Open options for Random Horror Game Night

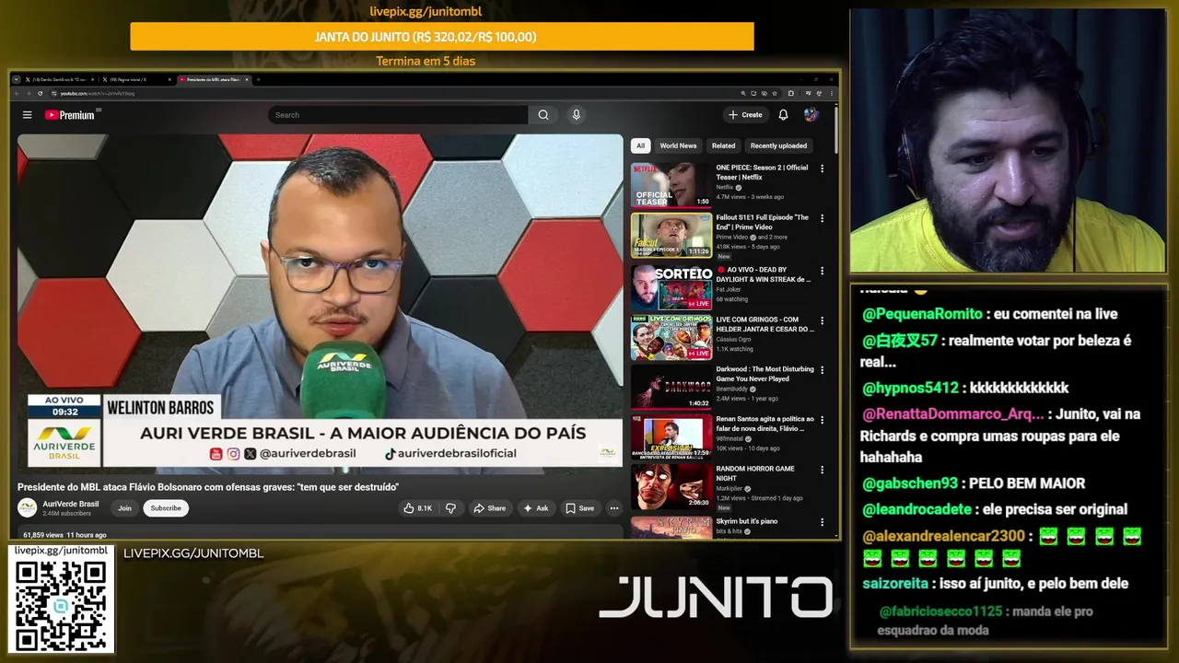pyautogui.click(x=823, y=470)
